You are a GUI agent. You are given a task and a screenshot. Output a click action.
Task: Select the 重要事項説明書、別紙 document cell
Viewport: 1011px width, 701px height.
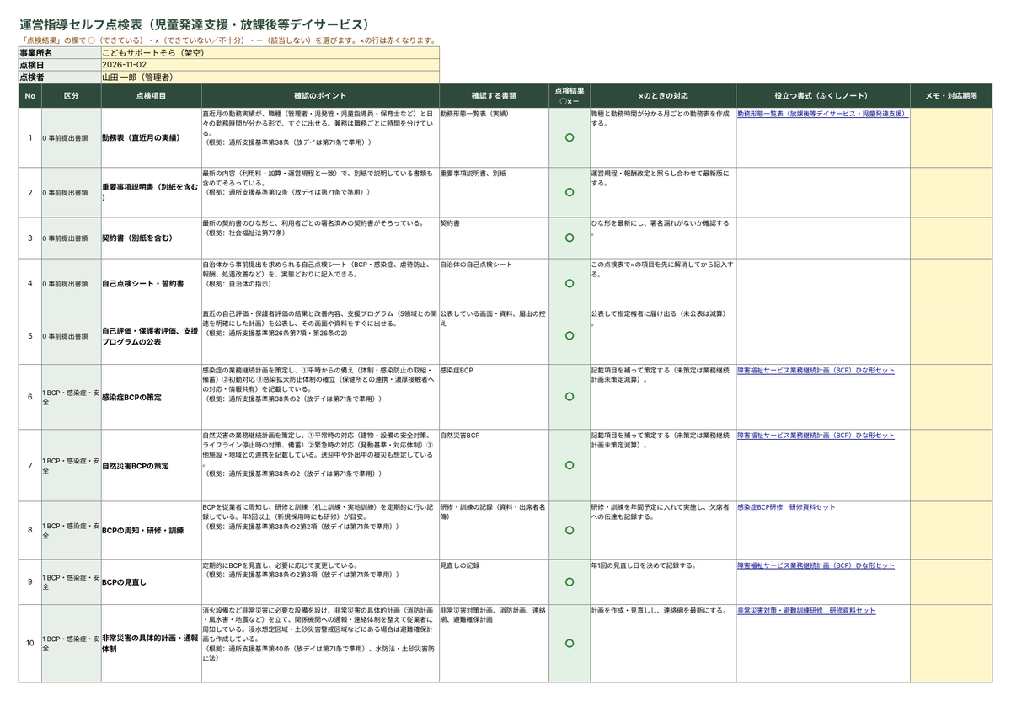click(x=494, y=192)
